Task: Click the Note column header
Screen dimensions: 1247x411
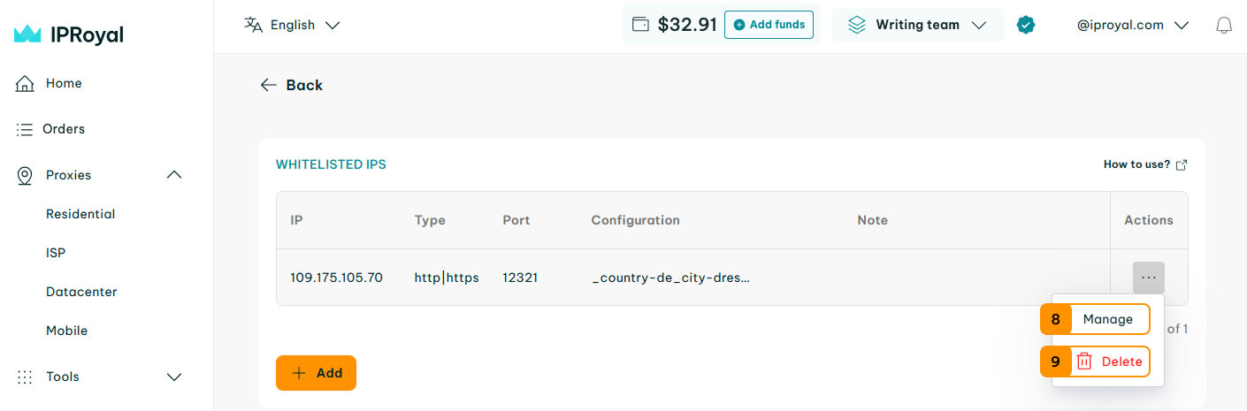Action: click(872, 220)
